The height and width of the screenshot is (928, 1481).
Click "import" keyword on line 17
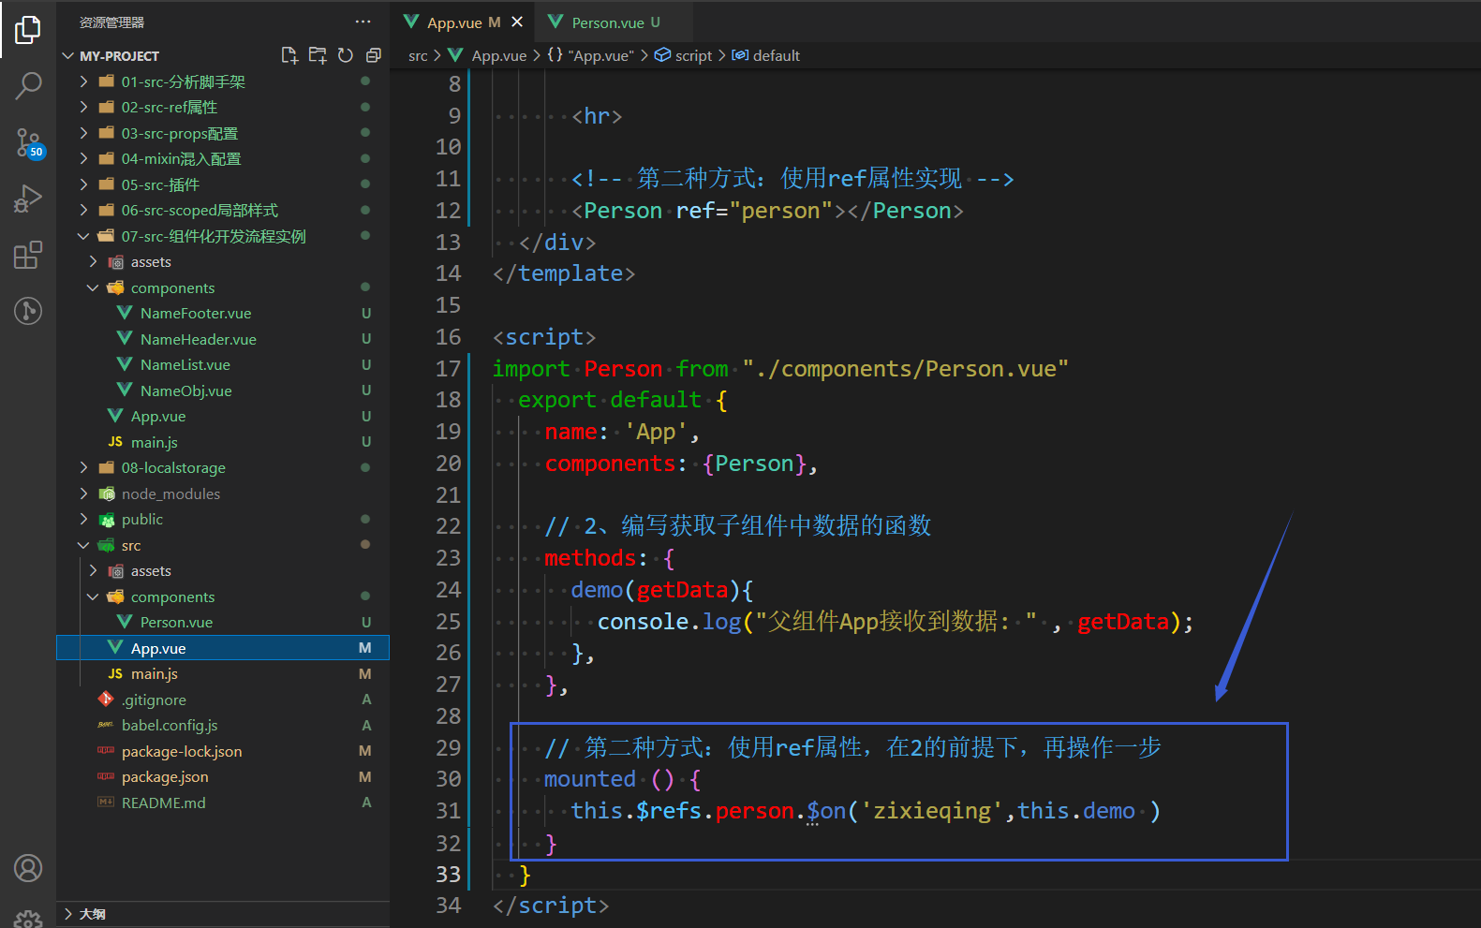pos(531,369)
